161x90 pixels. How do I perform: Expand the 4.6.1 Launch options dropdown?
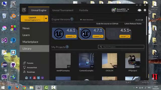click(x=75, y=36)
